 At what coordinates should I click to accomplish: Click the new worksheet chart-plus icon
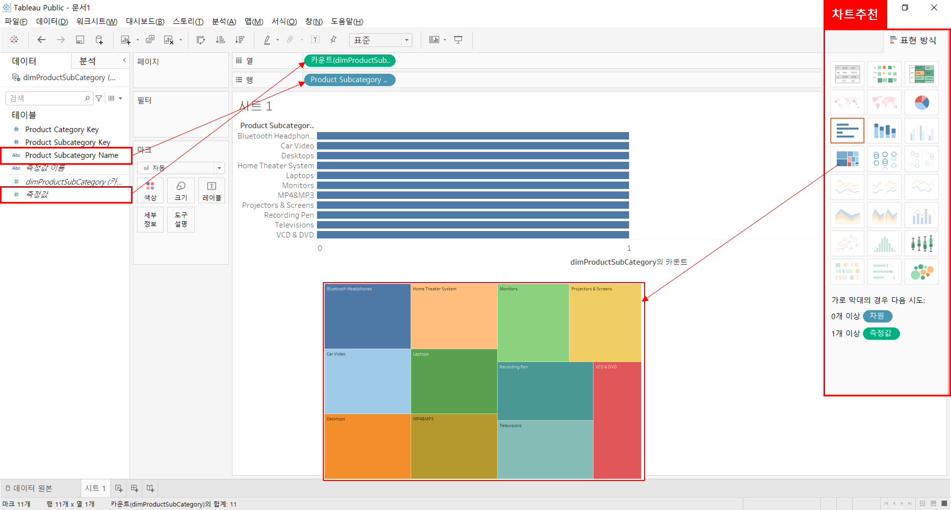[125, 40]
